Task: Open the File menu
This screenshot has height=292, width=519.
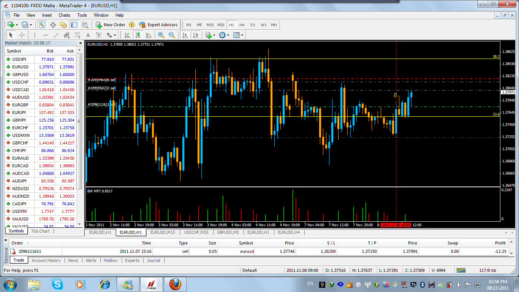Action: point(17,15)
